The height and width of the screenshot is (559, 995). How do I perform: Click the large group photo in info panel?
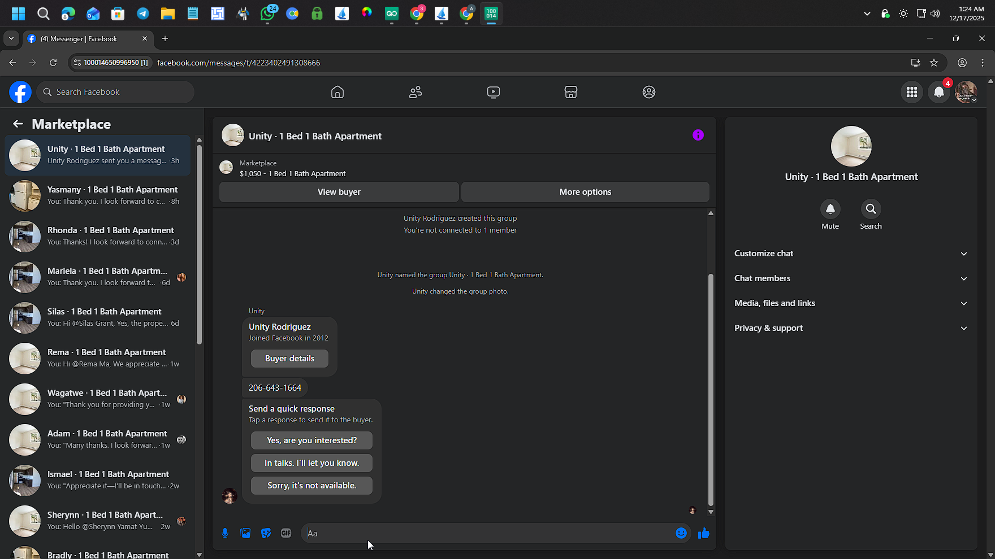click(x=851, y=146)
